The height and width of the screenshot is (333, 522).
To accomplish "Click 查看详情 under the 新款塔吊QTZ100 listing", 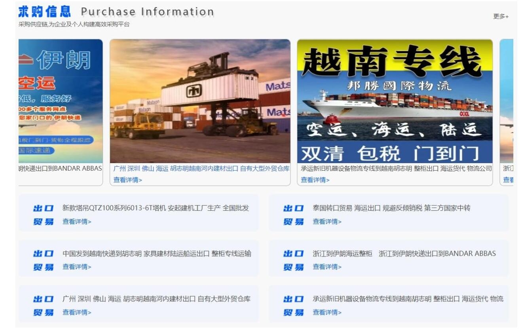I will tap(77, 222).
